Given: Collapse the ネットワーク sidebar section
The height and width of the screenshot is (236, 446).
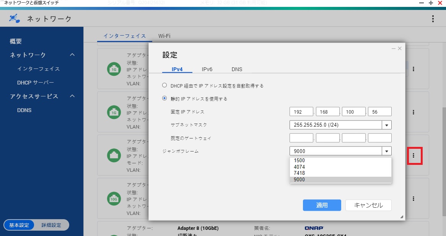Looking at the screenshot, I should click(72, 55).
